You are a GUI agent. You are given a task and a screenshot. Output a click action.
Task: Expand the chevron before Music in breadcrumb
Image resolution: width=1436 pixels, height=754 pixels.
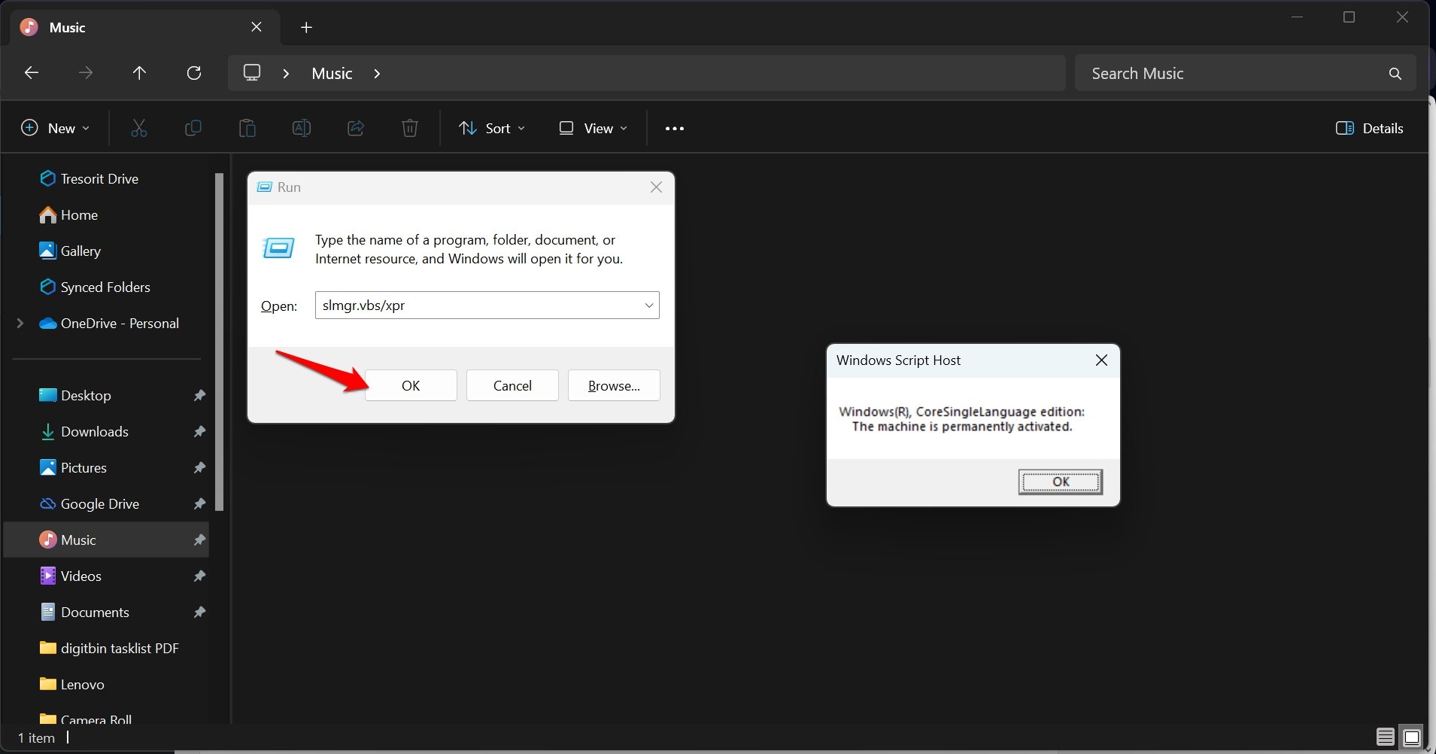[x=286, y=74]
